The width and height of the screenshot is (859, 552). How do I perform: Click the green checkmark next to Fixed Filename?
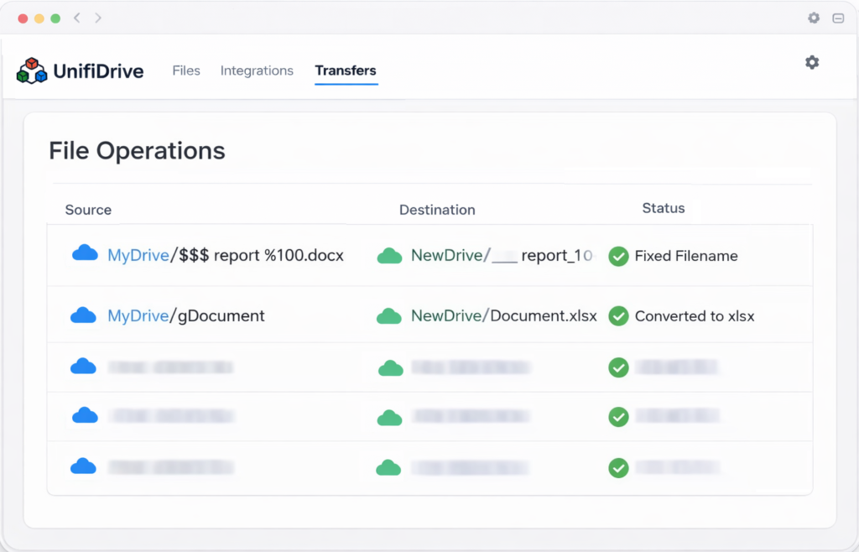pyautogui.click(x=618, y=257)
